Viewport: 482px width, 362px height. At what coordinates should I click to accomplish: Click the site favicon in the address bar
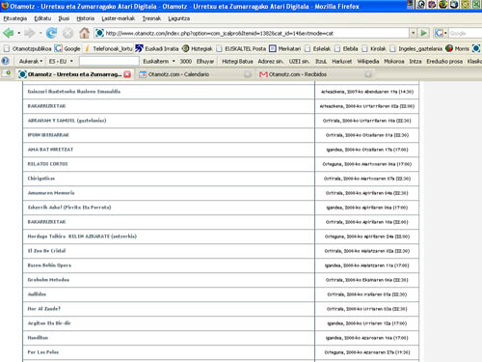[x=99, y=33]
